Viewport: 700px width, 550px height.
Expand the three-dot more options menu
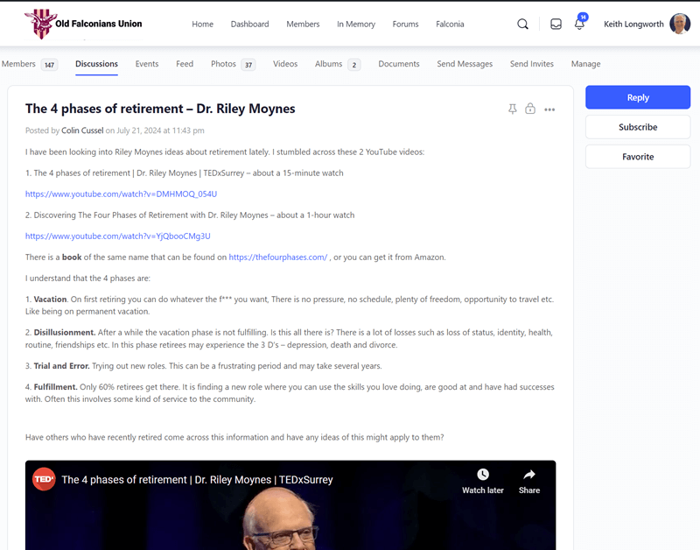tap(549, 109)
